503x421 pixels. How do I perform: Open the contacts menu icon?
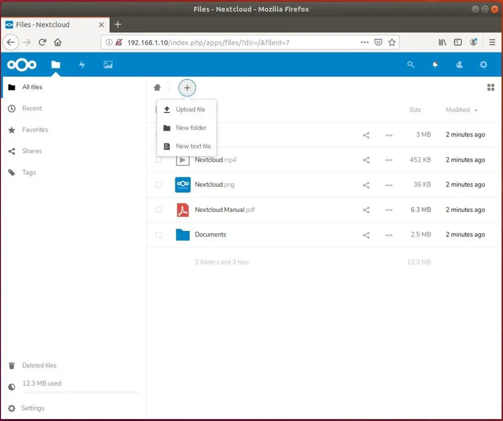(x=459, y=64)
